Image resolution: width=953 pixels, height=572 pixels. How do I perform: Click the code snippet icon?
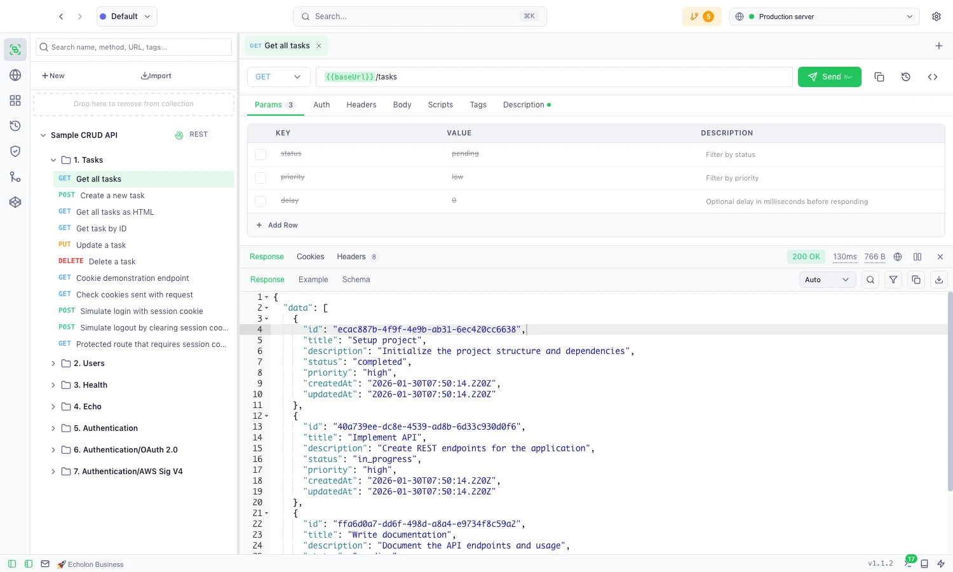(933, 77)
